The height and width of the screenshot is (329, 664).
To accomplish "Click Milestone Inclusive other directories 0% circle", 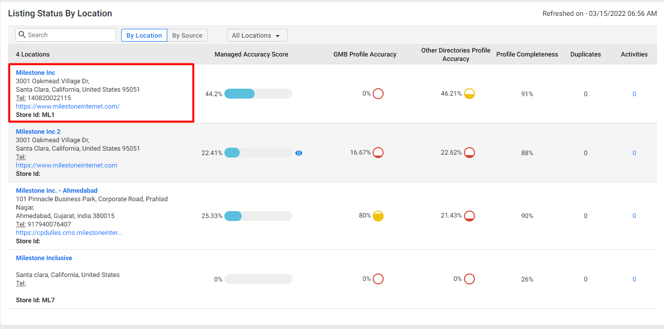I will click(469, 279).
